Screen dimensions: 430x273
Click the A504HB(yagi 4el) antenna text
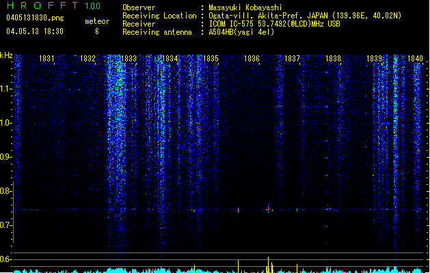click(x=241, y=32)
